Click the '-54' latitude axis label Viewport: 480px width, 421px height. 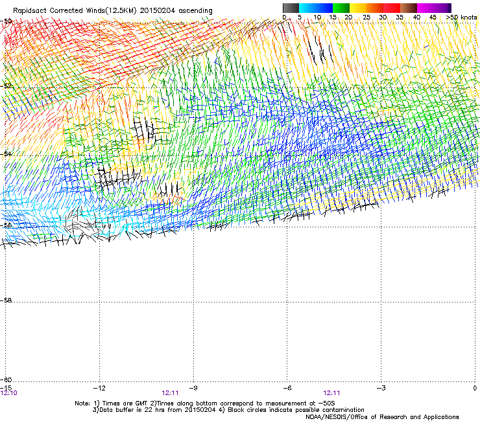pos(6,154)
